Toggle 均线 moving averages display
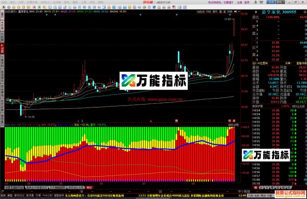This screenshot has height=199, width=307. (x=208, y=11)
